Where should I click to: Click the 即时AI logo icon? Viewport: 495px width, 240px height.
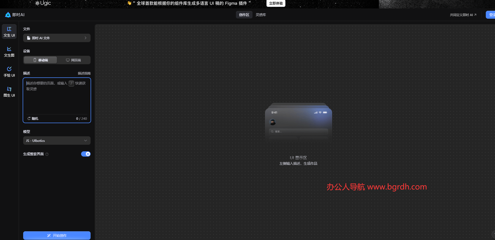(8, 15)
